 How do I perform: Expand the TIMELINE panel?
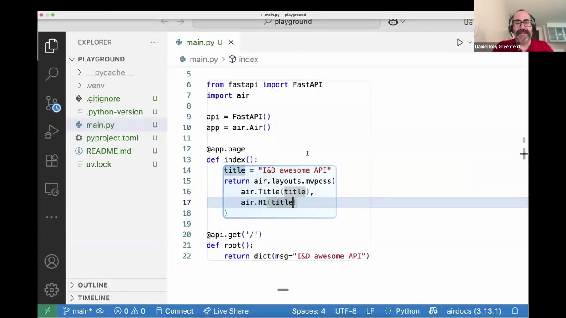click(93, 298)
